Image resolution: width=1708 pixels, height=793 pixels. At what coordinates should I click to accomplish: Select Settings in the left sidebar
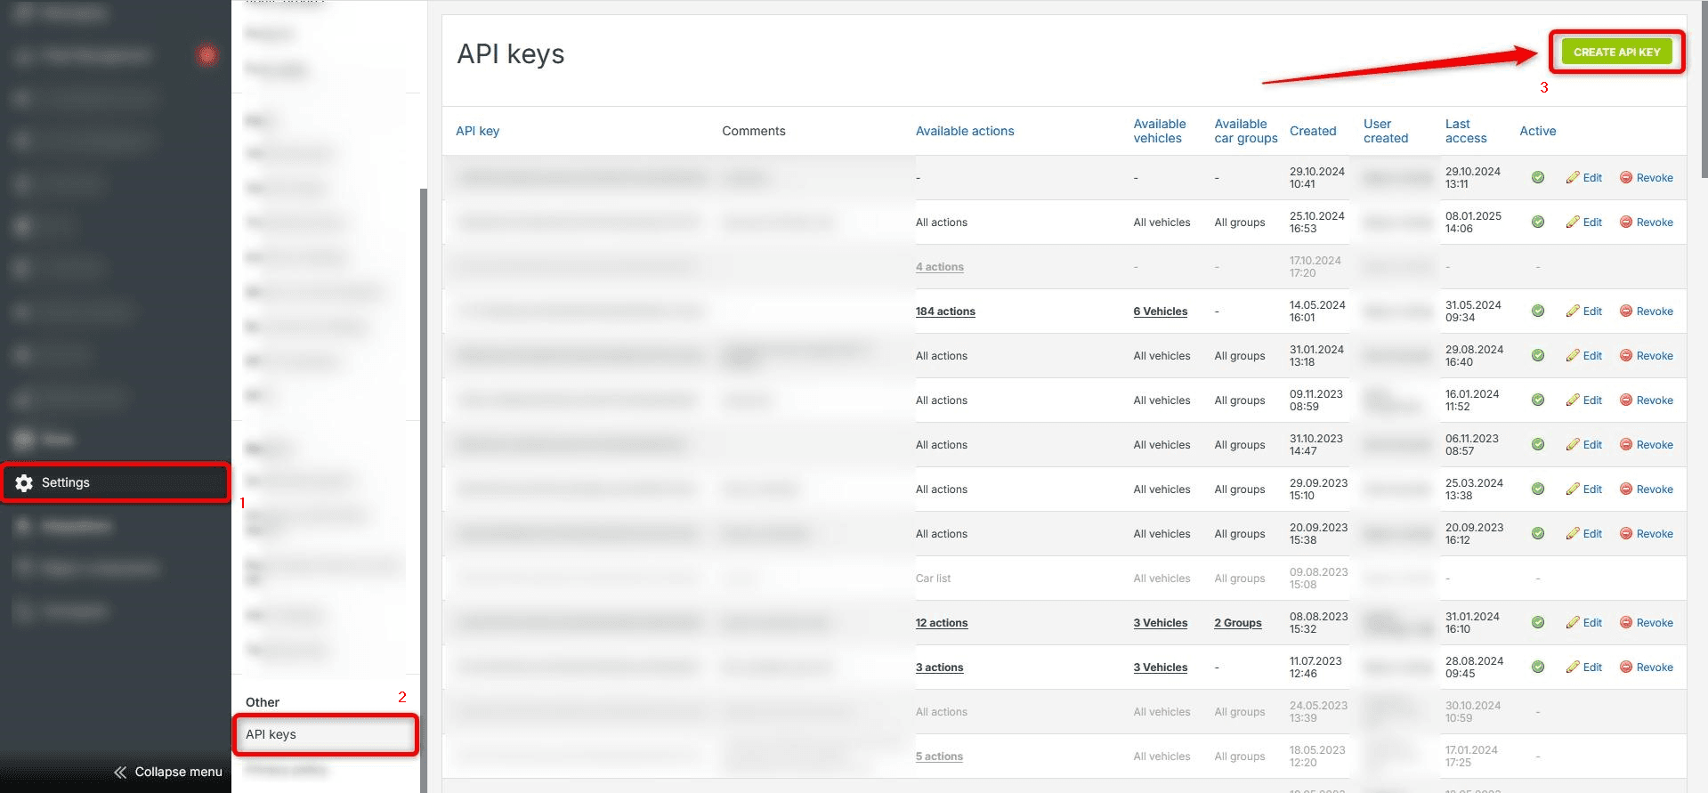[65, 481]
